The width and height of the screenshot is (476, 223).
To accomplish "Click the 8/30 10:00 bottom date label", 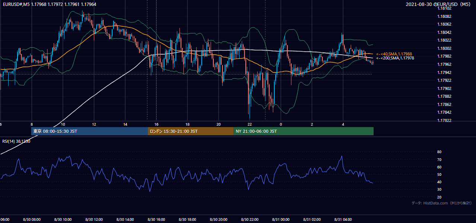I will click(63, 220).
